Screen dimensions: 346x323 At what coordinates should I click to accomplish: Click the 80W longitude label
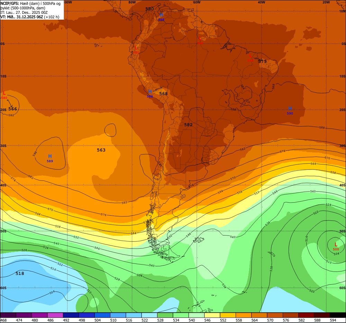[132, 2]
